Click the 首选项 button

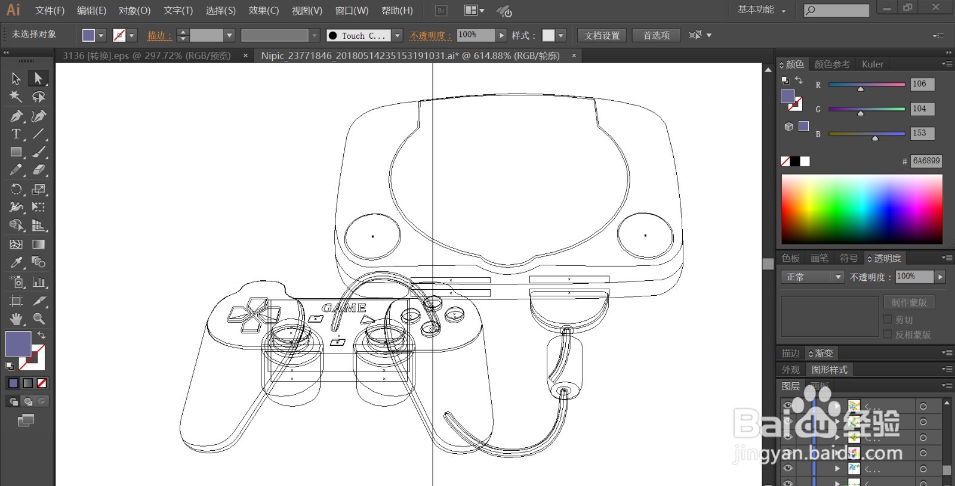(657, 36)
